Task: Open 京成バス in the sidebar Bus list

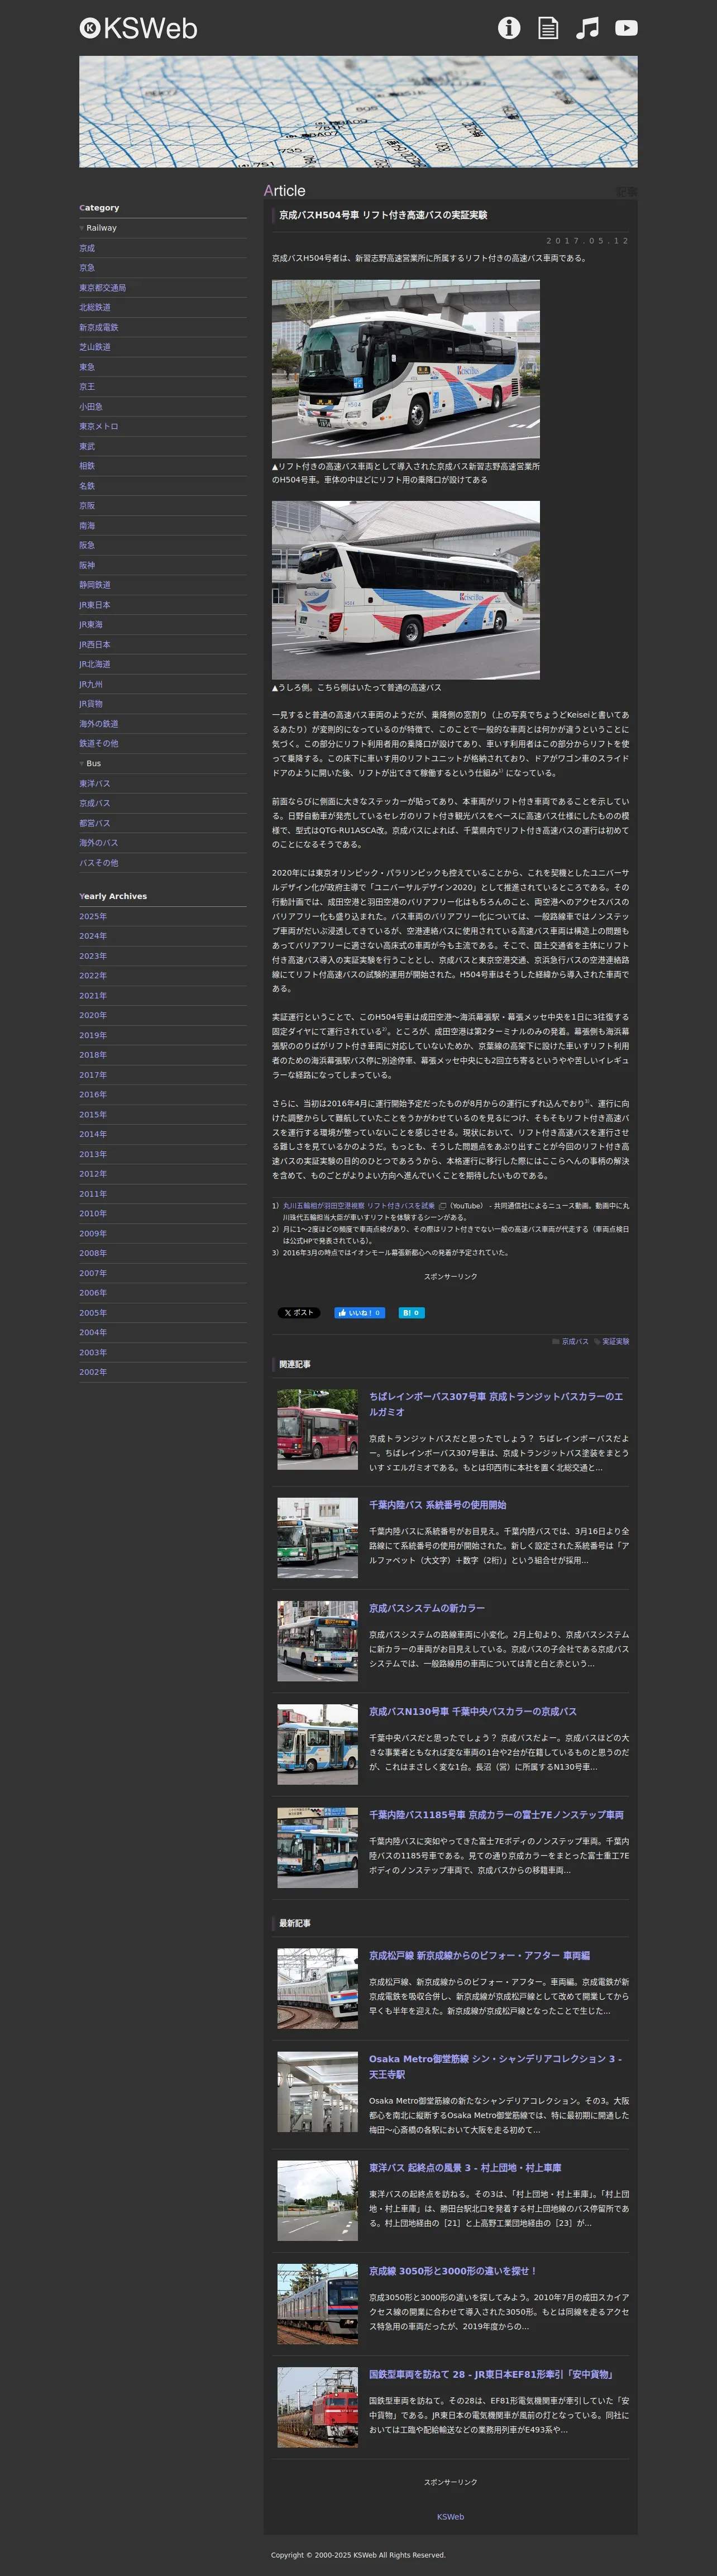Action: (95, 803)
